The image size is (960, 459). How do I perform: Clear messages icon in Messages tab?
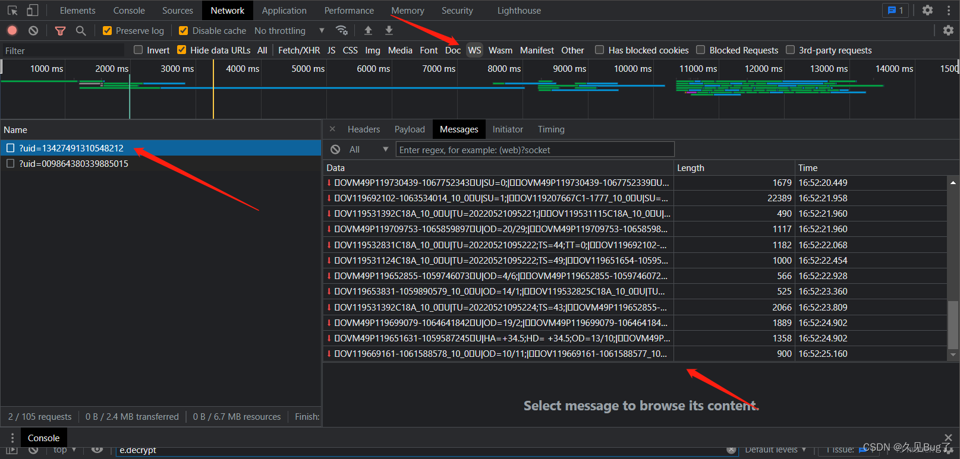tap(335, 150)
